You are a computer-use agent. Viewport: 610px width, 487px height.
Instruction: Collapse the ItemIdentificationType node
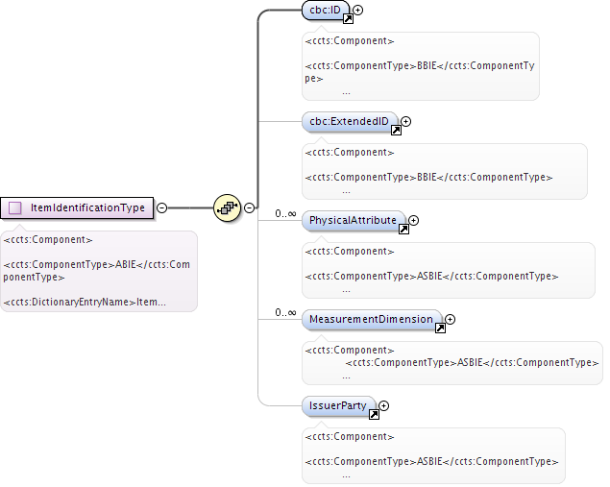click(x=161, y=207)
